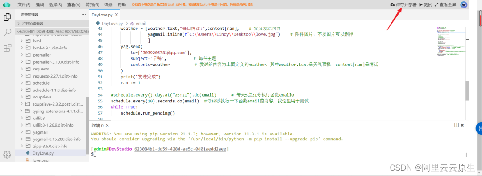The image size is (482, 176).
Task: Click the 'while True:' code line
Action: (125, 107)
